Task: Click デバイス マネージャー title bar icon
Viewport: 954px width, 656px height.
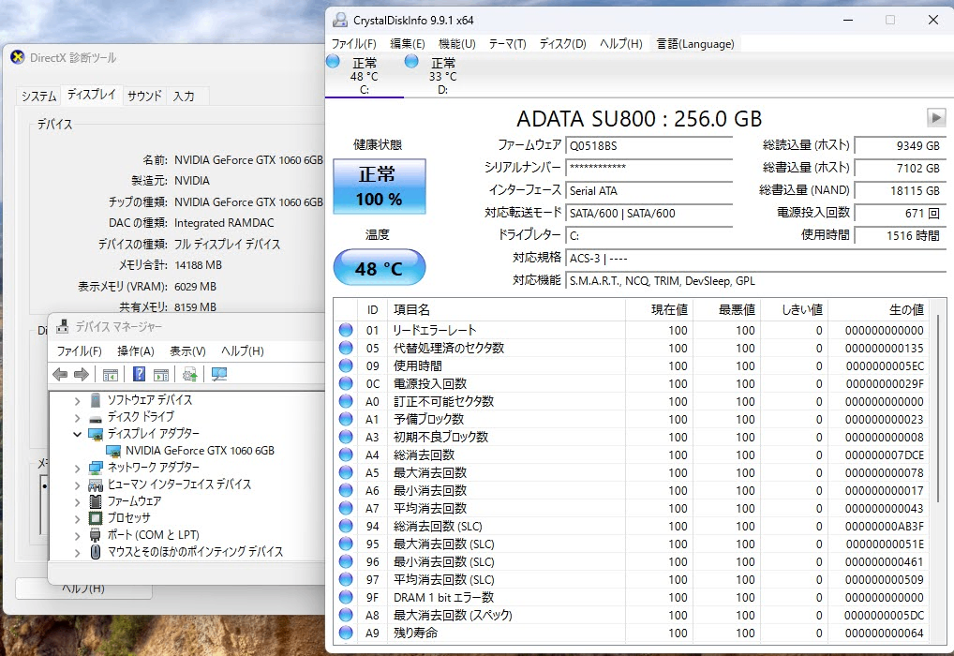Action: (62, 327)
